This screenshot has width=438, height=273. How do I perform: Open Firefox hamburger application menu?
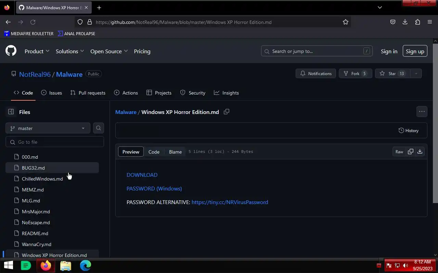[x=430, y=22]
